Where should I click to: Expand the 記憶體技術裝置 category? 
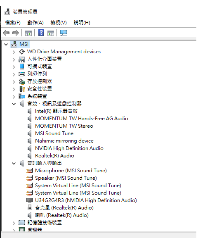pos(14,223)
